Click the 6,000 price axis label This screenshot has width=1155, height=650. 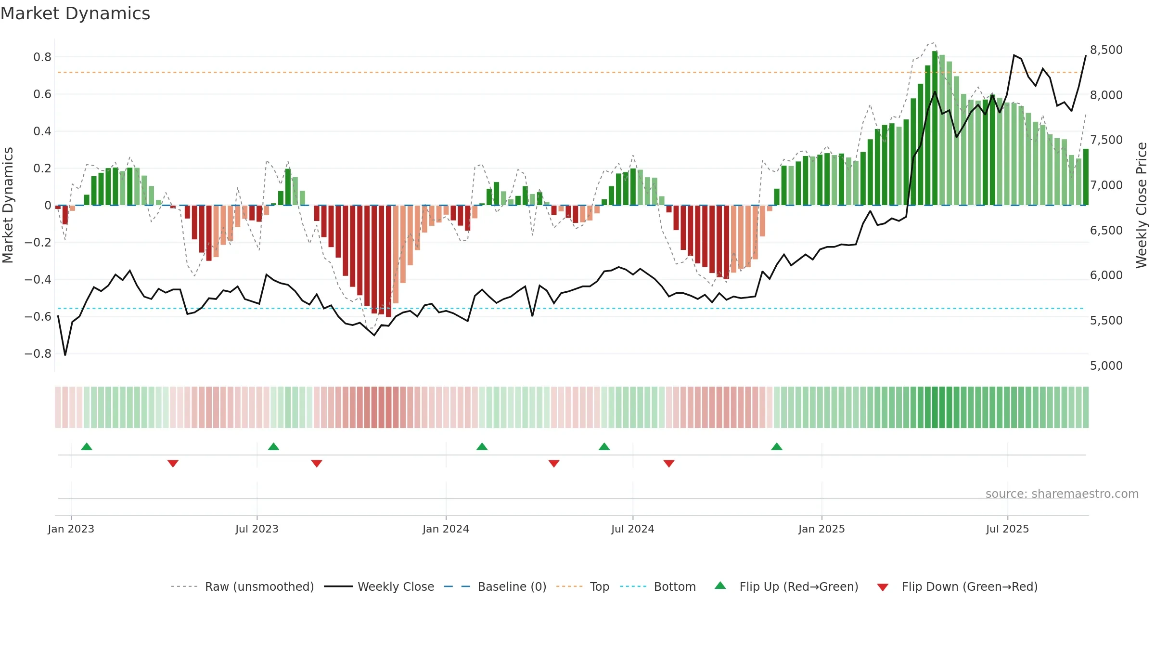pos(1106,275)
